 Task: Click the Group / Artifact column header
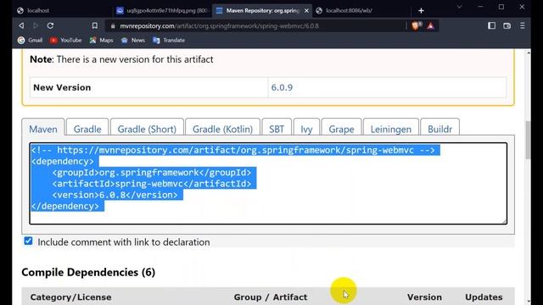271,297
